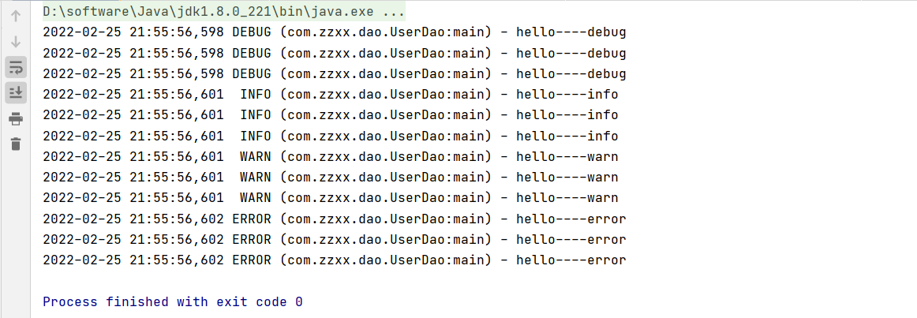Click the second hello----warn message
The image size is (917, 318).
567,177
